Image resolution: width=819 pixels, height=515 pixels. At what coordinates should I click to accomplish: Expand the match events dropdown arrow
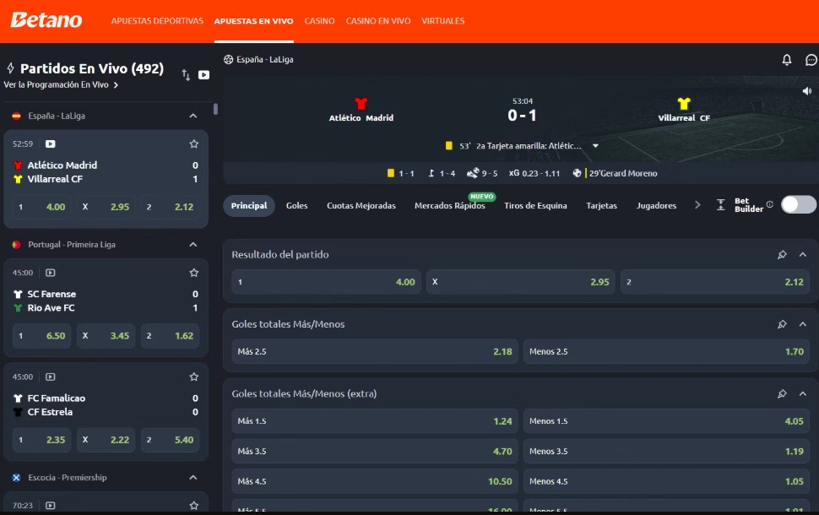pyautogui.click(x=595, y=146)
